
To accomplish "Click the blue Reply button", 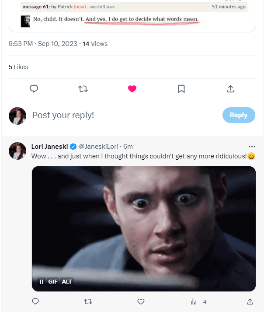I will pyautogui.click(x=238, y=115).
